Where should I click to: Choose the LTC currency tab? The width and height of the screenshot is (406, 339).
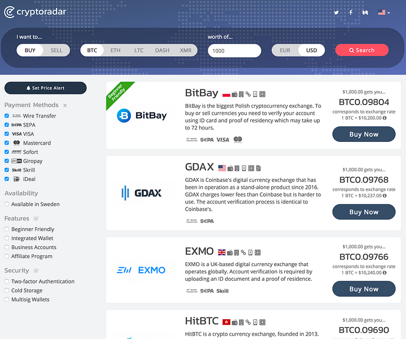pos(139,50)
